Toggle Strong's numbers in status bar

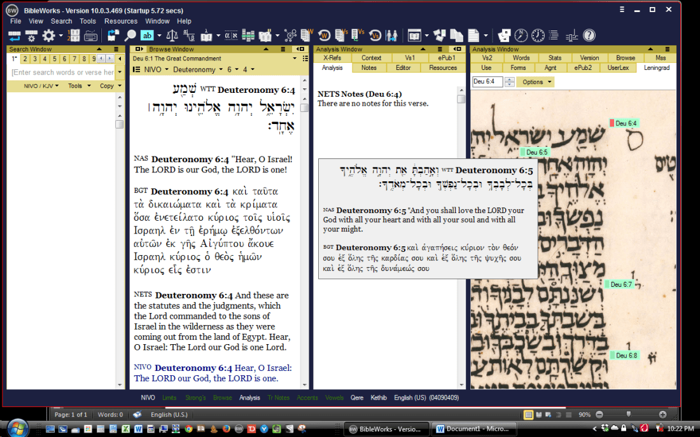[x=195, y=397]
